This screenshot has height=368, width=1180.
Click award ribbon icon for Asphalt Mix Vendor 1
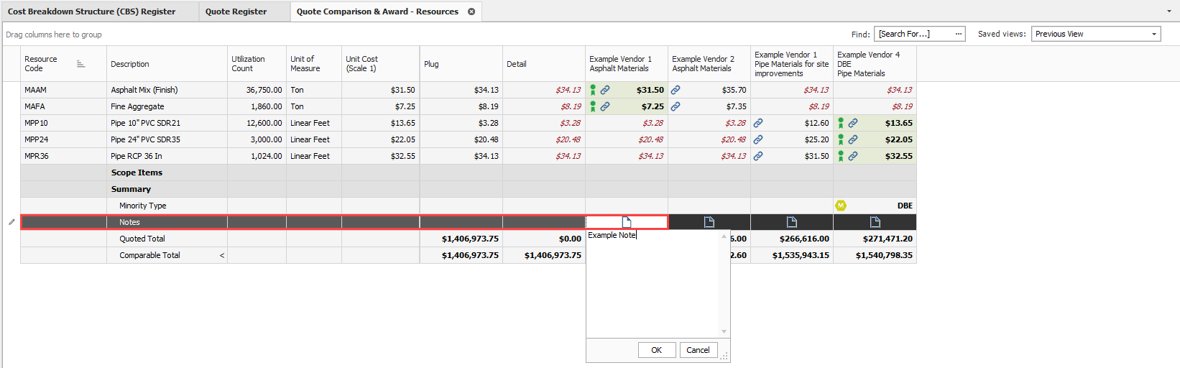(593, 90)
